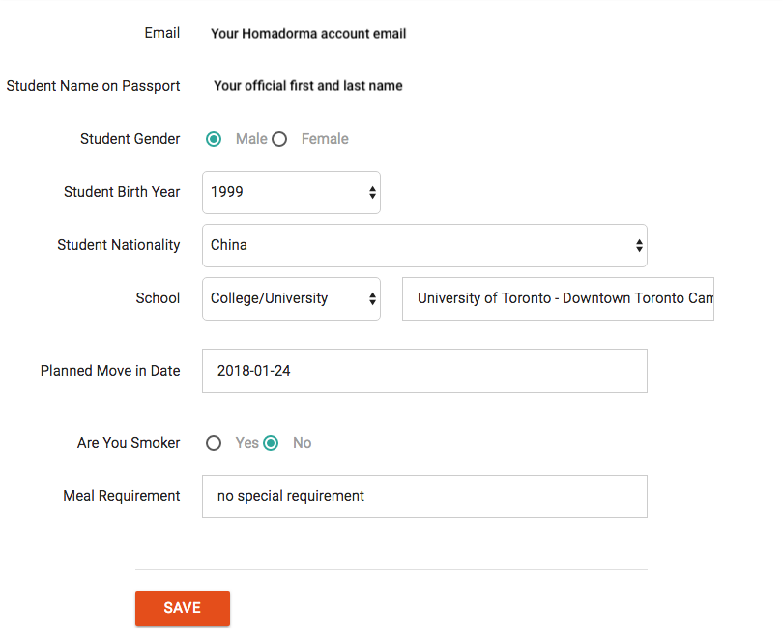
Task: Choose Yes for Are You Smoker
Action: 214,443
